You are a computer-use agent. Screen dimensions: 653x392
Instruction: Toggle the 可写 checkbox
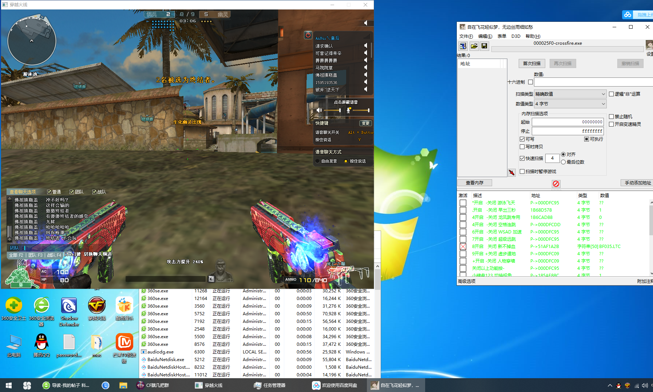click(522, 139)
